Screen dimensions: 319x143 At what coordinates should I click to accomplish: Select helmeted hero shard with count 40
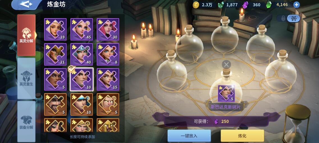tap(82, 54)
